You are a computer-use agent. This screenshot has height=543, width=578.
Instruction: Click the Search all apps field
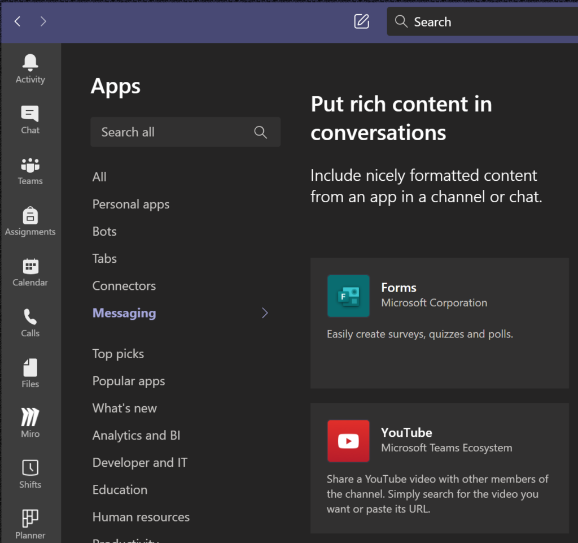tap(185, 132)
